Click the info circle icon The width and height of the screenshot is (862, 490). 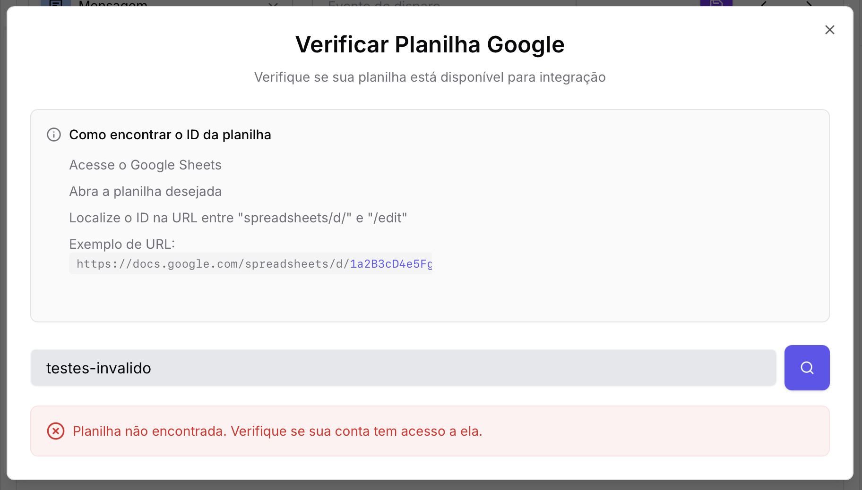54,135
